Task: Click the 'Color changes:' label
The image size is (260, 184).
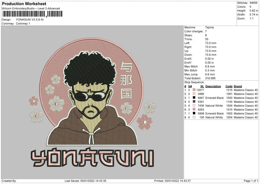Action: point(194,31)
